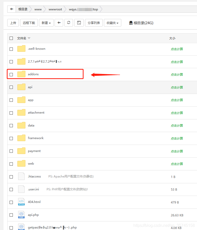Image resolution: width=197 pixels, height=230 pixels.
Task: Click the 根目录(24G) disk label
Action: [x=143, y=23]
